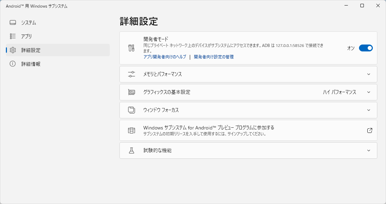Screen dimensions: 386x204
Task: Open the ハイ パフォーマンス graphics value
Action: click(340, 92)
